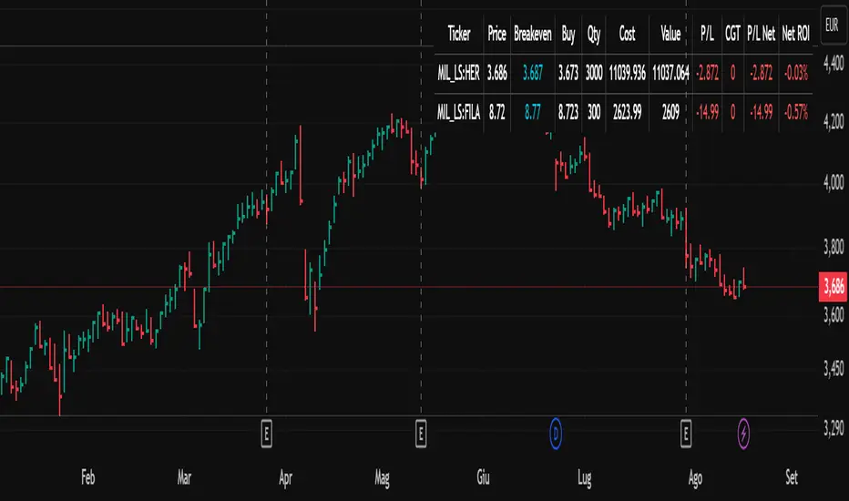This screenshot has width=849, height=501.
Task: Click the earnings marker near Ago
Action: [686, 434]
